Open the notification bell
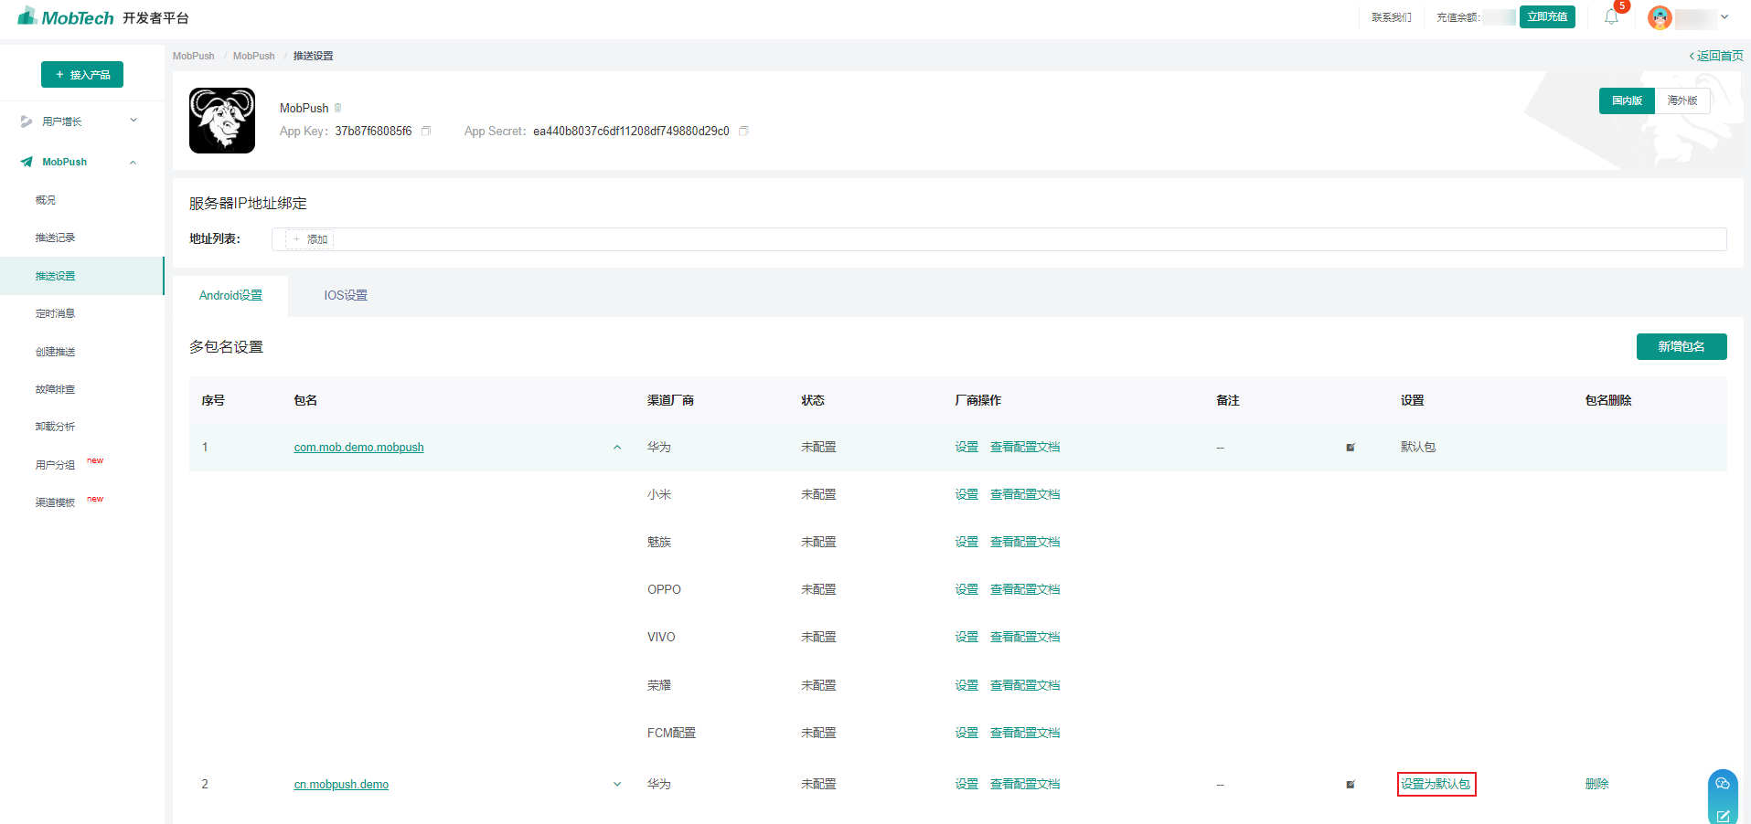The width and height of the screenshot is (1751, 824). click(1611, 17)
